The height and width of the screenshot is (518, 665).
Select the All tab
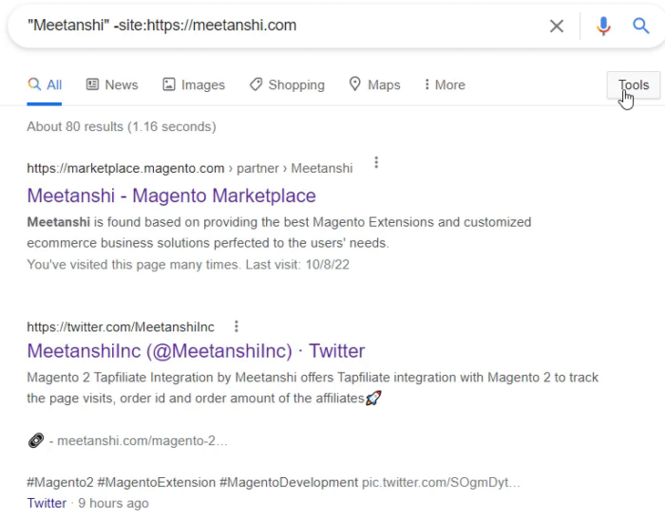(45, 85)
